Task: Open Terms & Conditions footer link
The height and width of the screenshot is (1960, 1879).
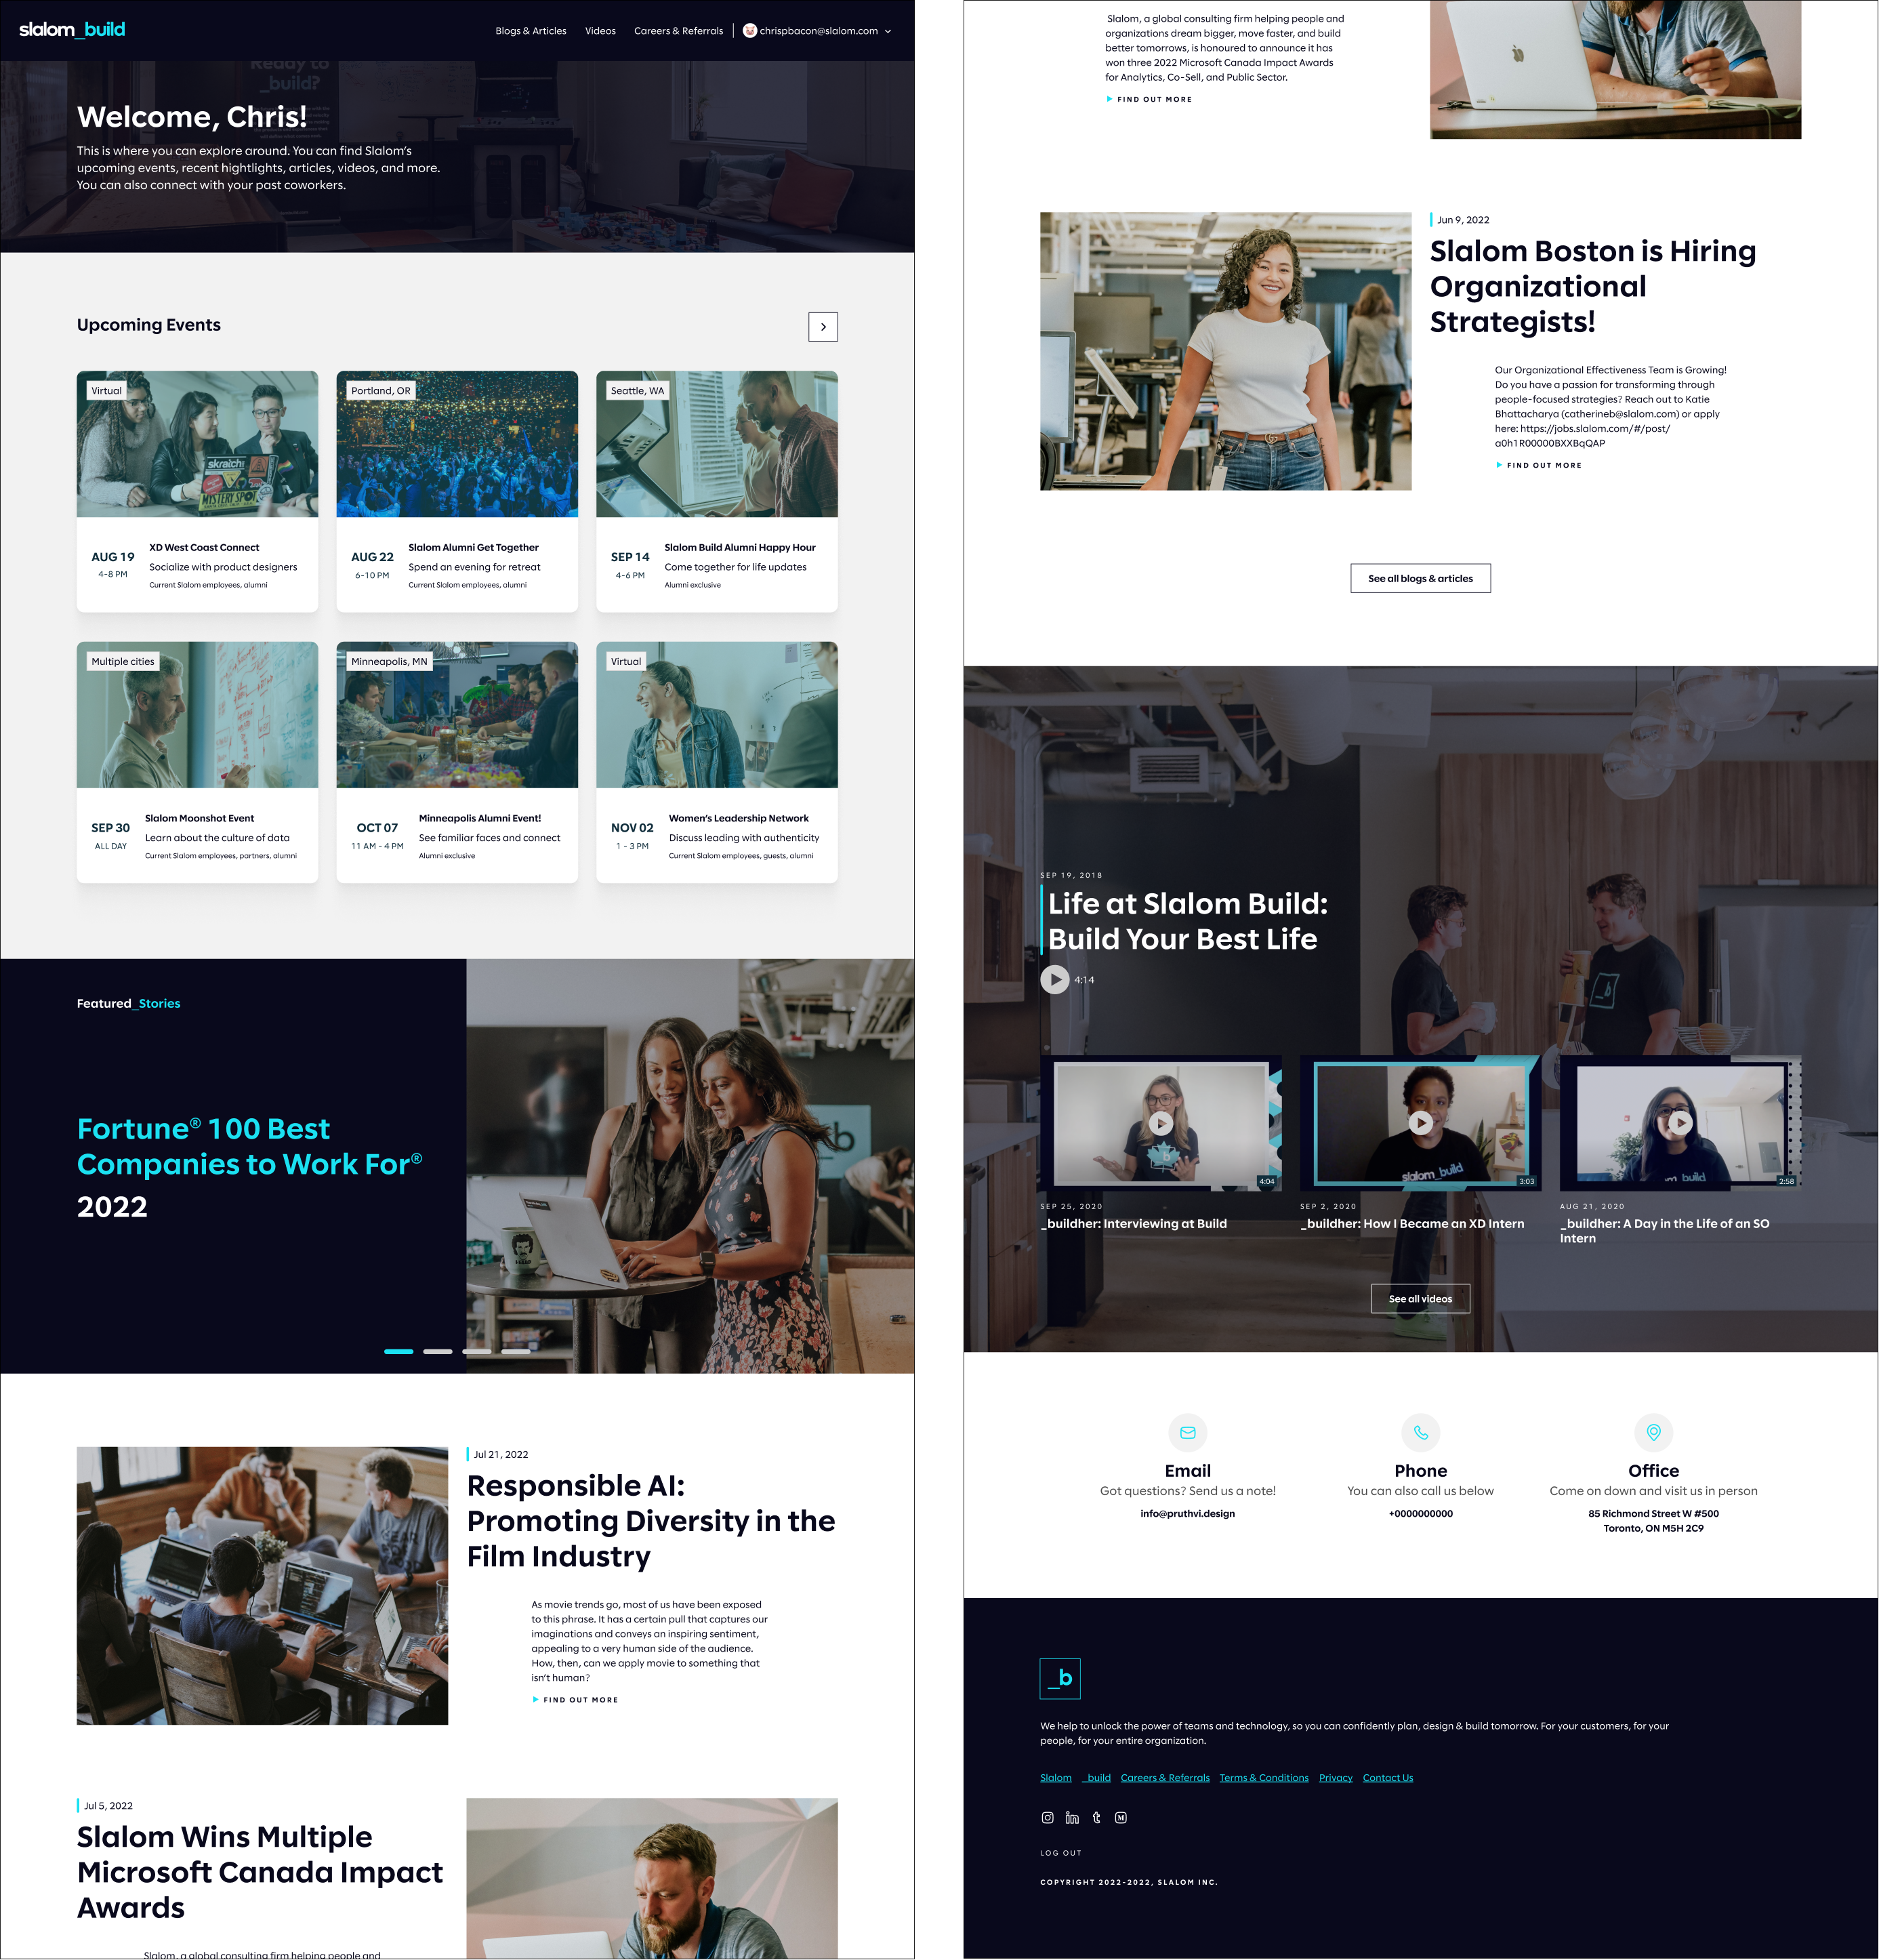Action: pos(1264,1778)
